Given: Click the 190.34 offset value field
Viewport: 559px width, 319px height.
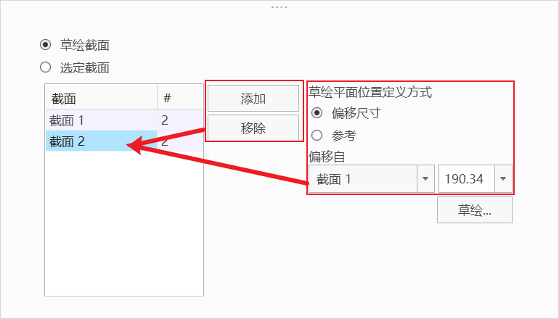Looking at the screenshot, I should click(x=467, y=179).
